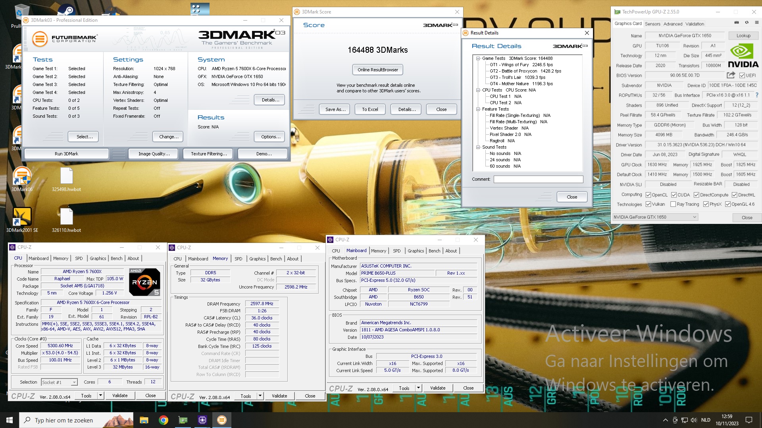
Task: Open the Bench tab in CPU-Z Mainboard window
Action: tap(434, 251)
